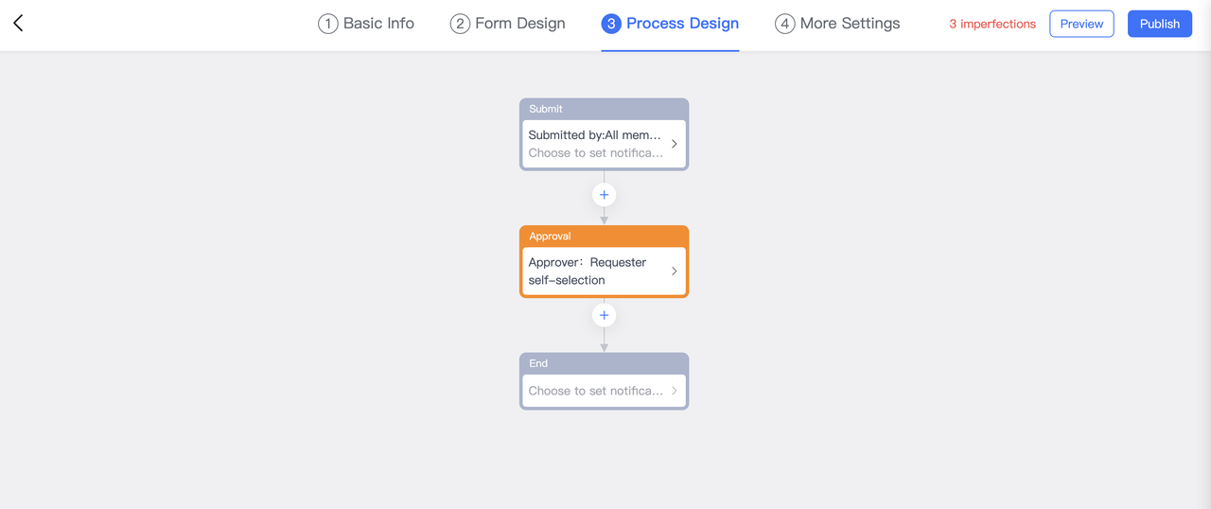Publish the approval process
Screen dimensions: 1211x509
(1159, 24)
